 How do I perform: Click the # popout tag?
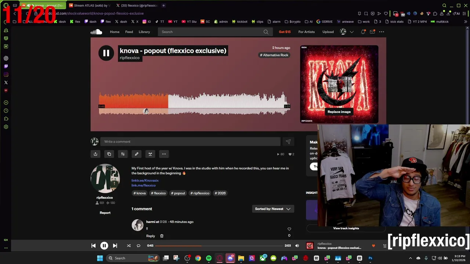(178, 193)
